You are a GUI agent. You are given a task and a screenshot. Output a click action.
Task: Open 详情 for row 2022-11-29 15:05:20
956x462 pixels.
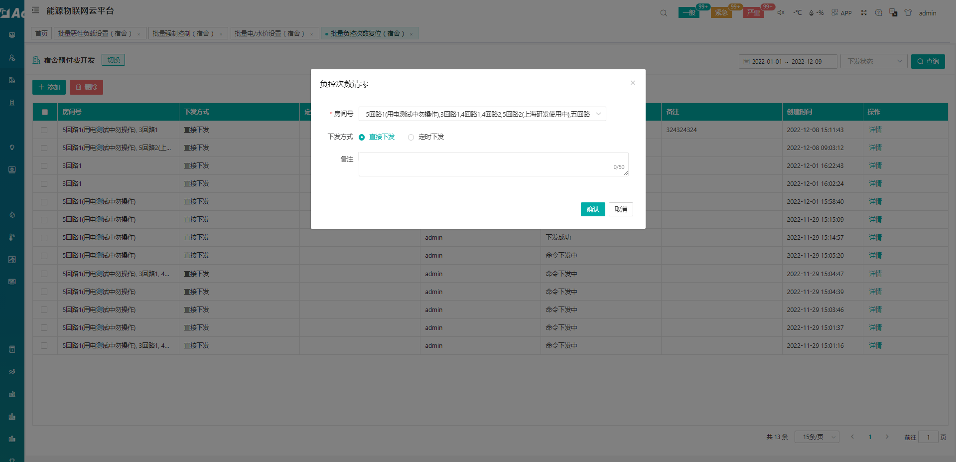click(x=875, y=255)
